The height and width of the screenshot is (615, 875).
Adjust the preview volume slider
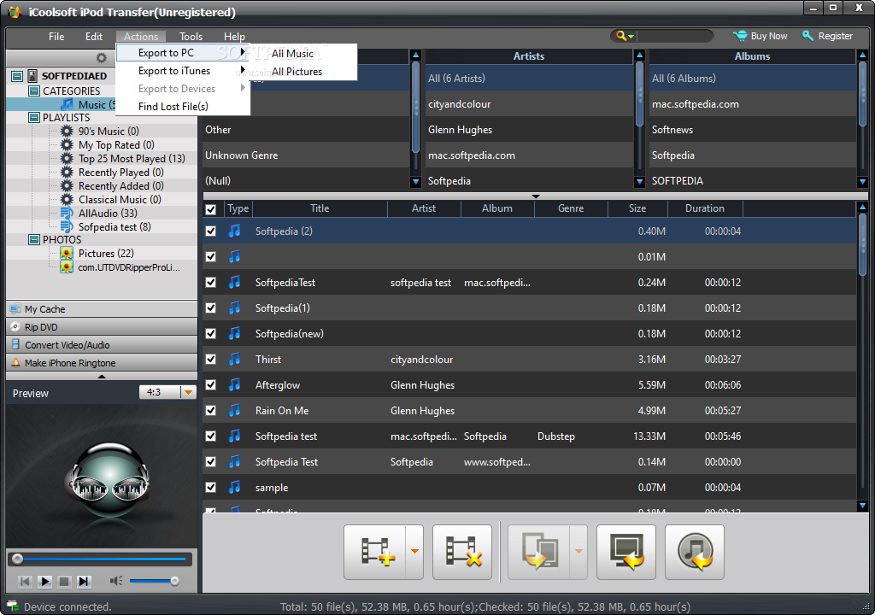[154, 581]
